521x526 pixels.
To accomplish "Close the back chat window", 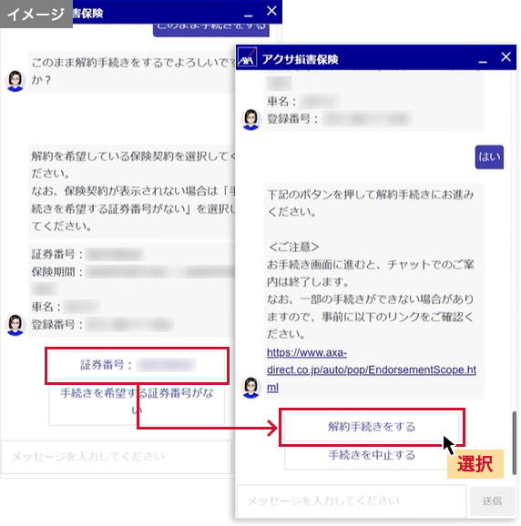I will pos(271,11).
